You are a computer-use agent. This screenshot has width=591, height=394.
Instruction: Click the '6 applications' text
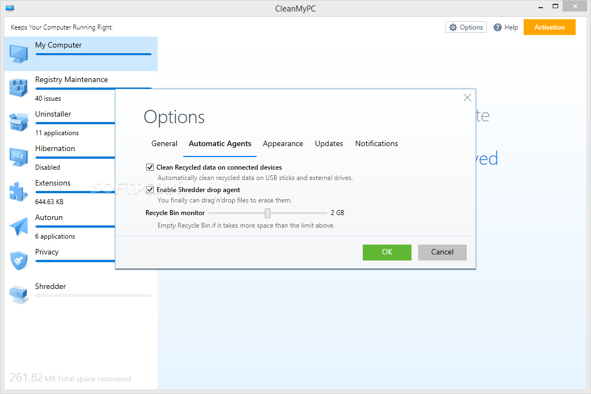tap(55, 236)
